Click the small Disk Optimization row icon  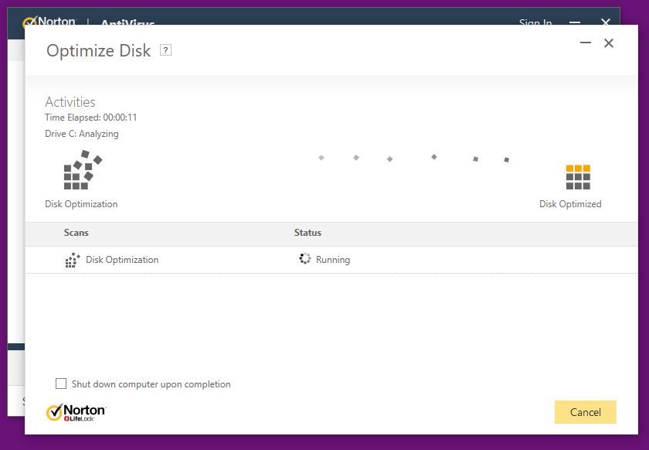tap(73, 261)
